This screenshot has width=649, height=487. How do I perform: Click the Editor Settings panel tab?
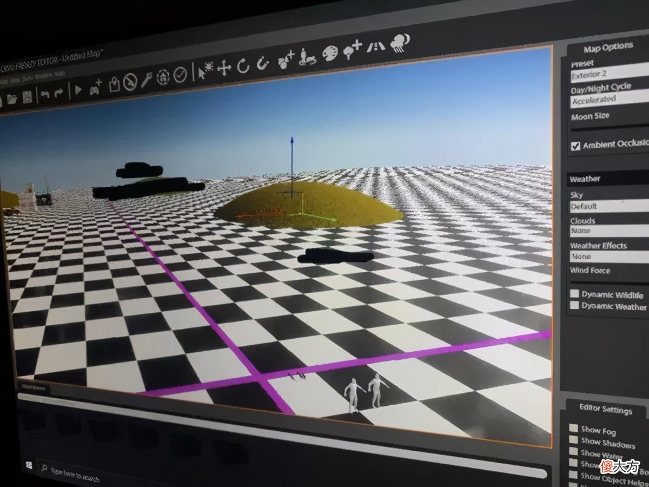605,410
